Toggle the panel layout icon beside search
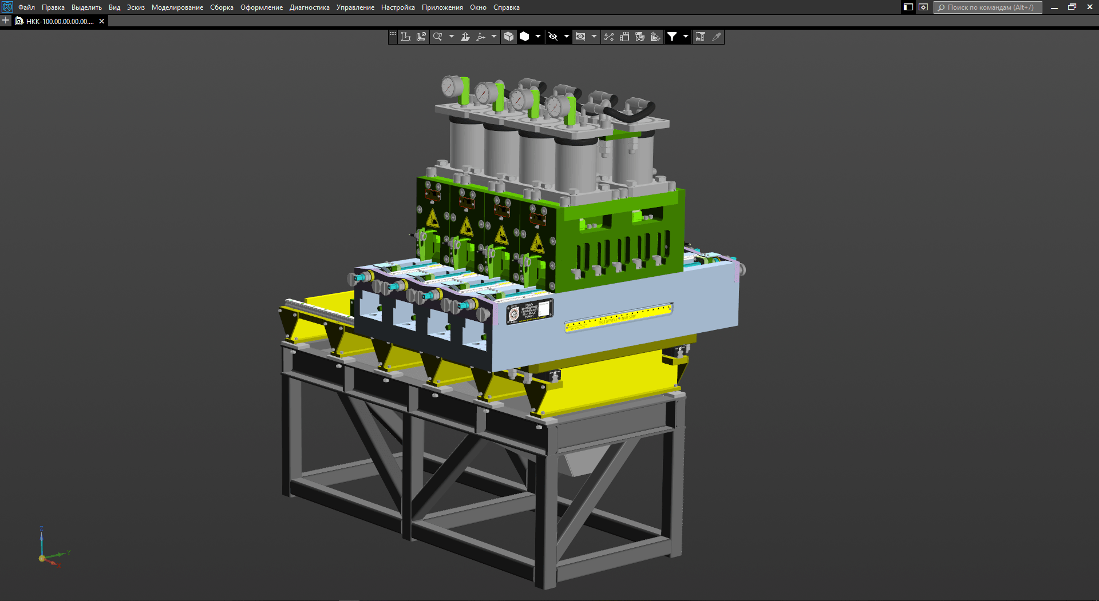This screenshot has height=601, width=1099. tap(908, 7)
